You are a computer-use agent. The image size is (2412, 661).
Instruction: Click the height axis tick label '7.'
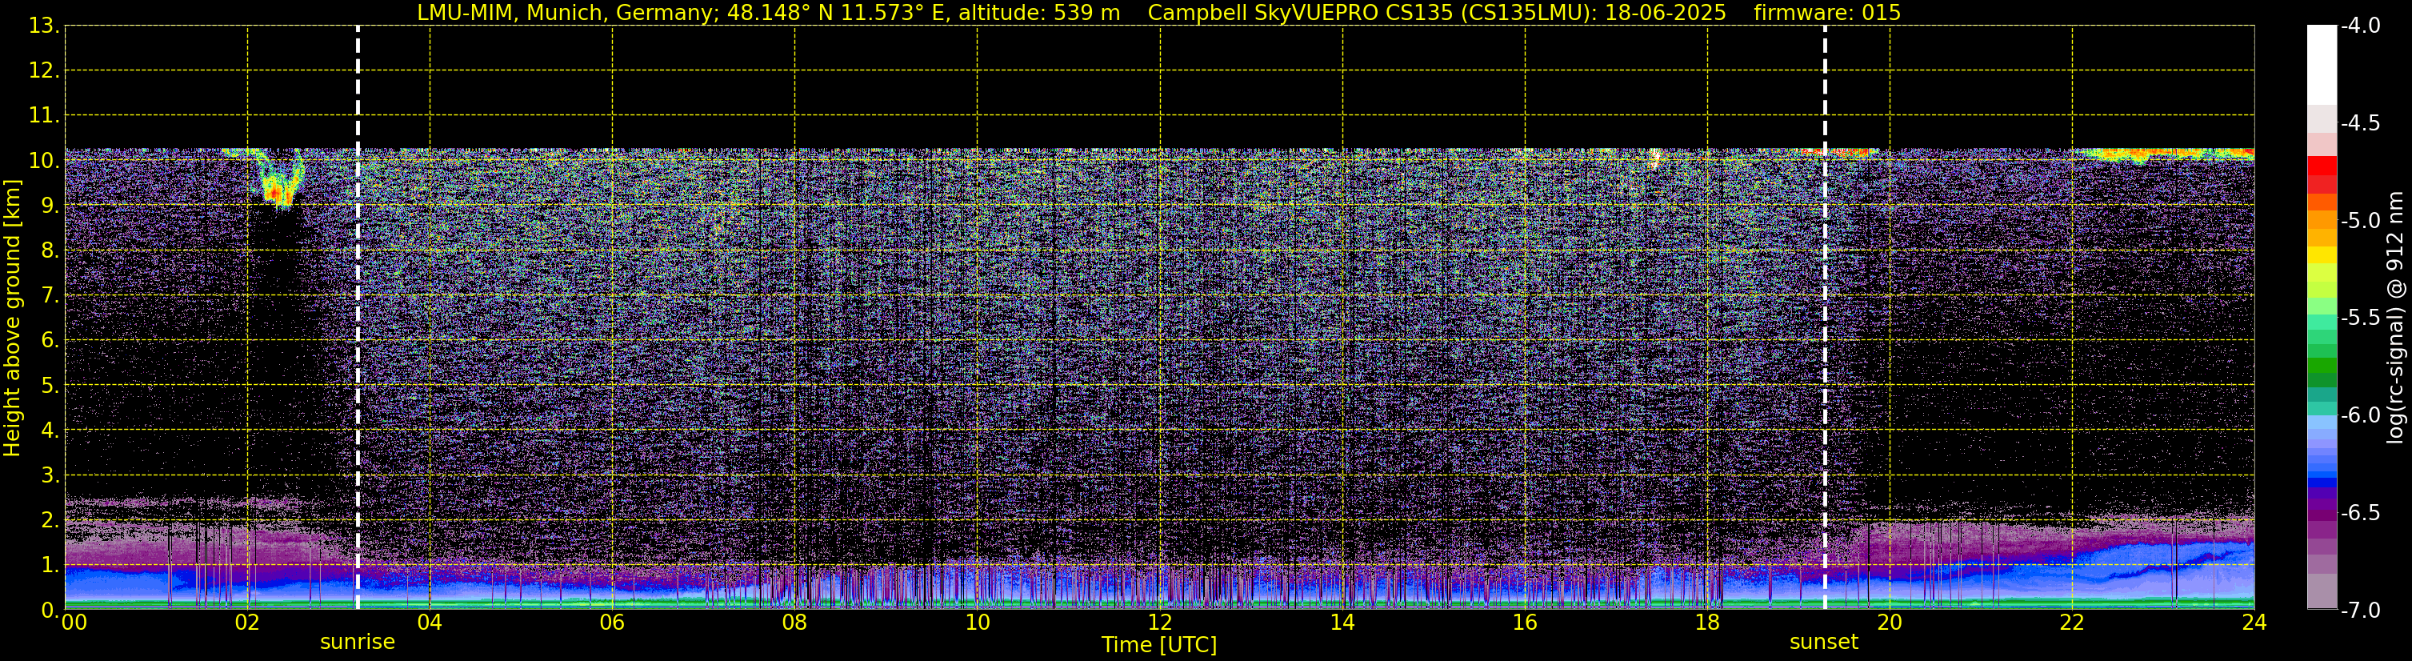[50, 296]
